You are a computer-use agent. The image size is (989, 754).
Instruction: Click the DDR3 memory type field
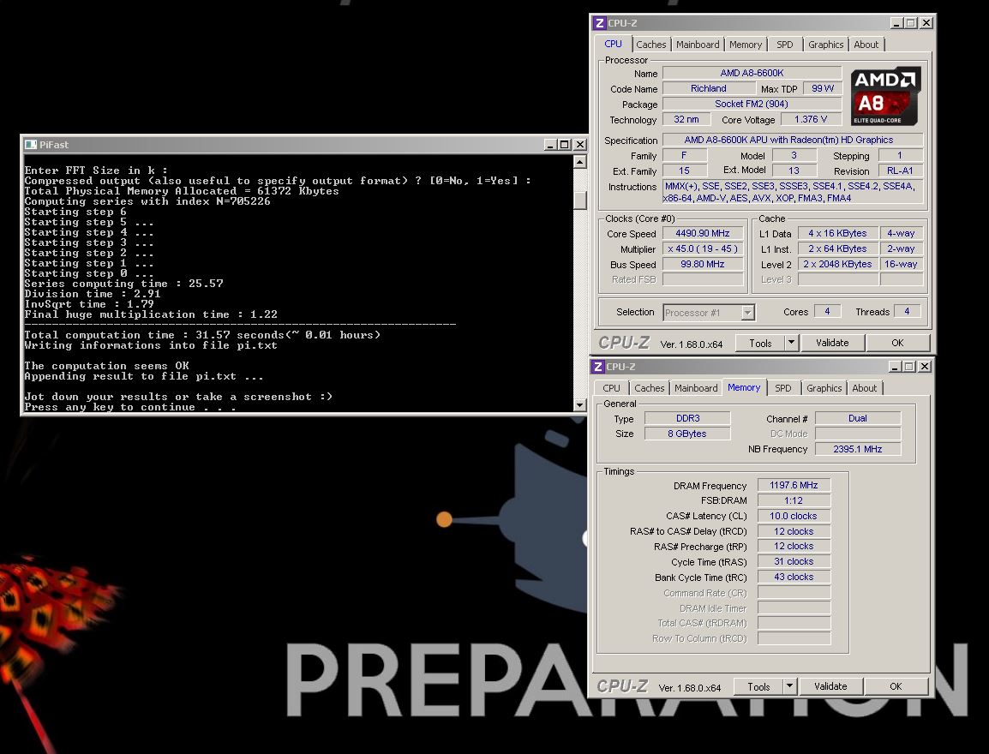point(687,418)
